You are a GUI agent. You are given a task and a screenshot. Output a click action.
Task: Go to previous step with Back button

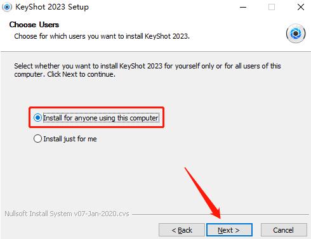tap(182, 230)
